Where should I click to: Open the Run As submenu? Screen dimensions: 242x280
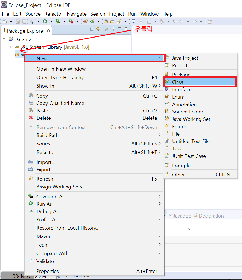click(94, 204)
